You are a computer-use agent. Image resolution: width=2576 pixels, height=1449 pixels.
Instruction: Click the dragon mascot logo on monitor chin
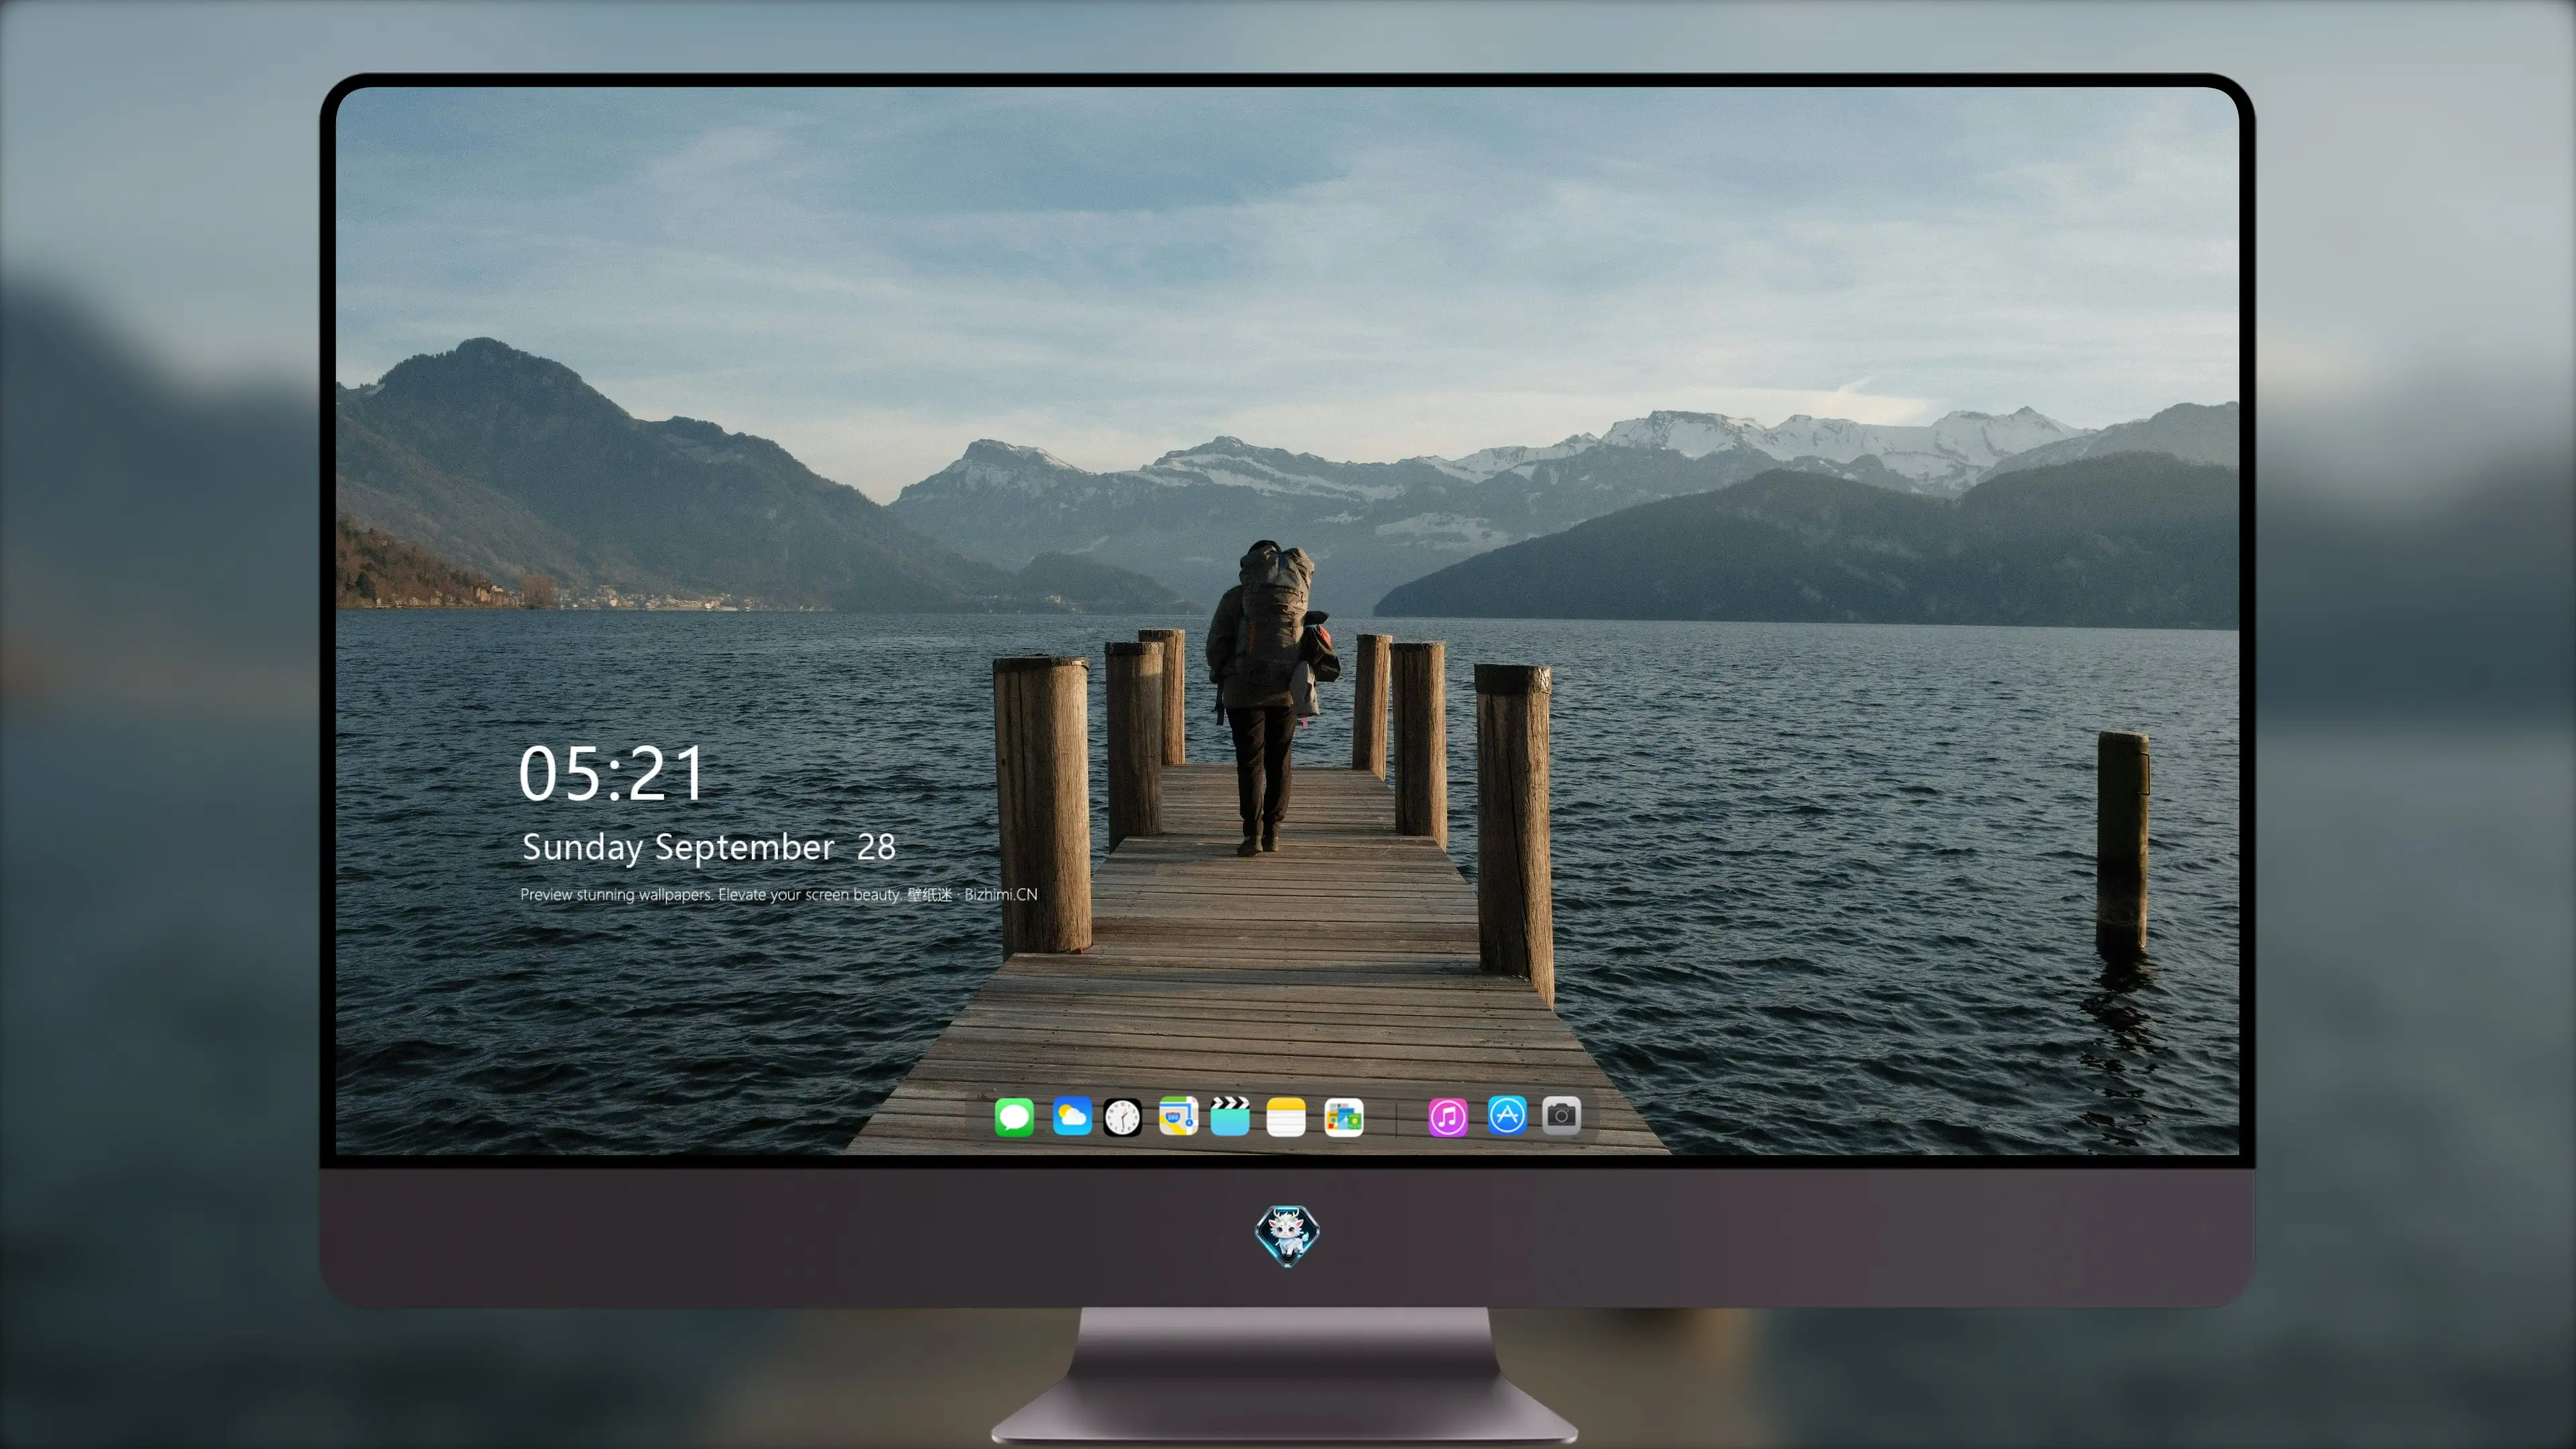(1287, 1235)
